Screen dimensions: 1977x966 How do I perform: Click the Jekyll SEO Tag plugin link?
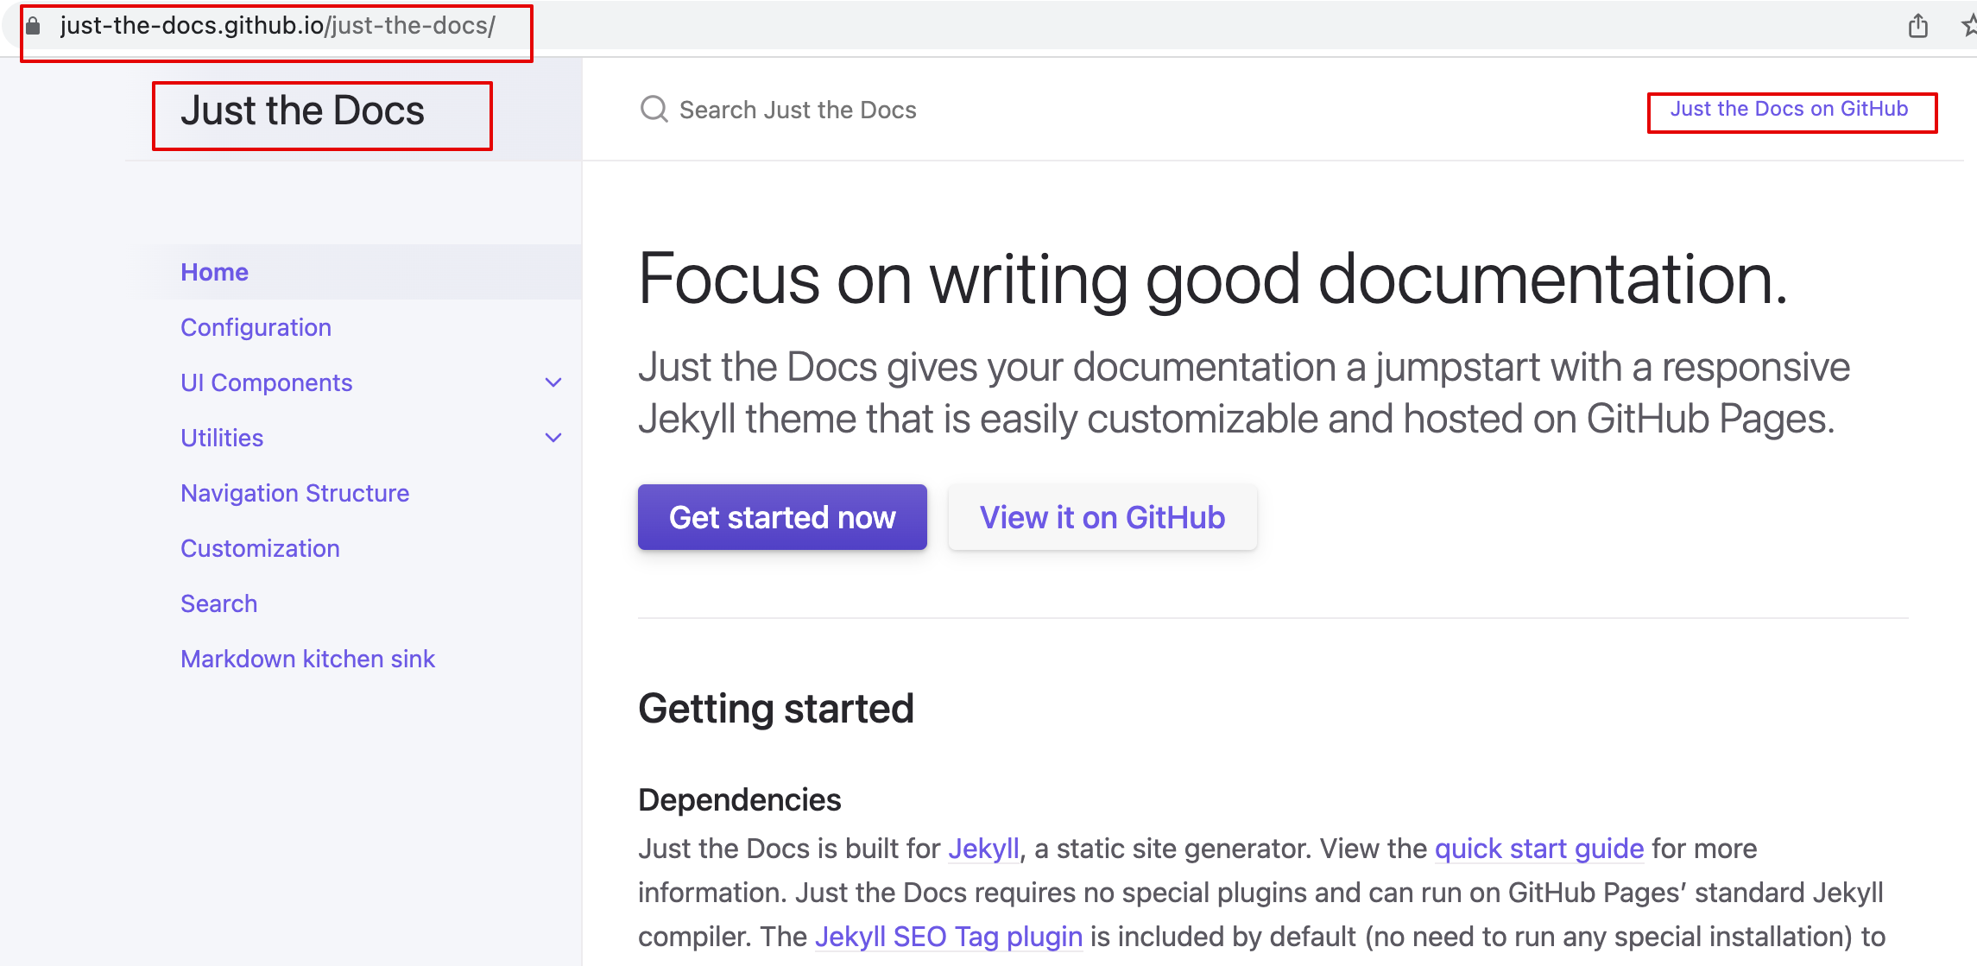pos(948,937)
